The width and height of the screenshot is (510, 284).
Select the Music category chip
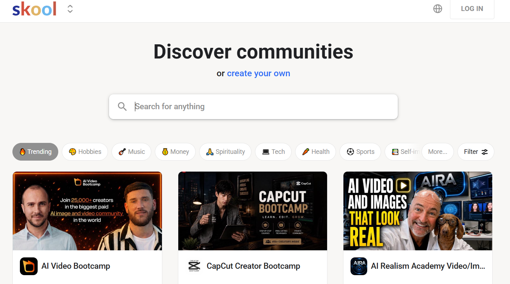click(131, 152)
